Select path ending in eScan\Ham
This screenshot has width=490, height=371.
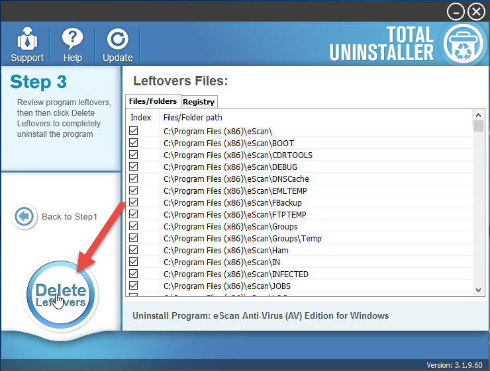point(226,250)
